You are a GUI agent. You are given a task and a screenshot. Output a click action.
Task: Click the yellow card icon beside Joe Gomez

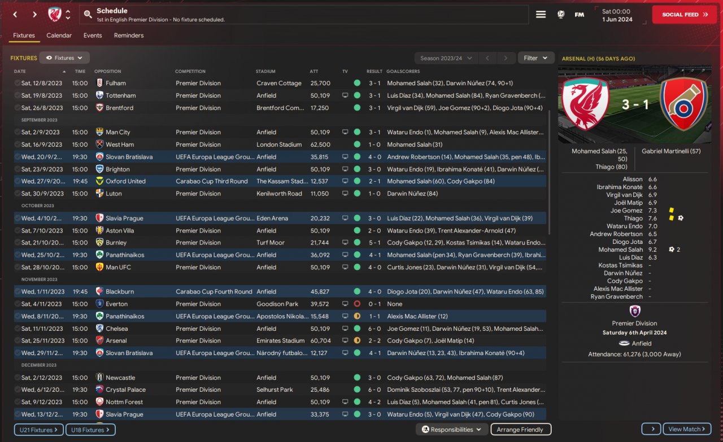click(x=672, y=211)
